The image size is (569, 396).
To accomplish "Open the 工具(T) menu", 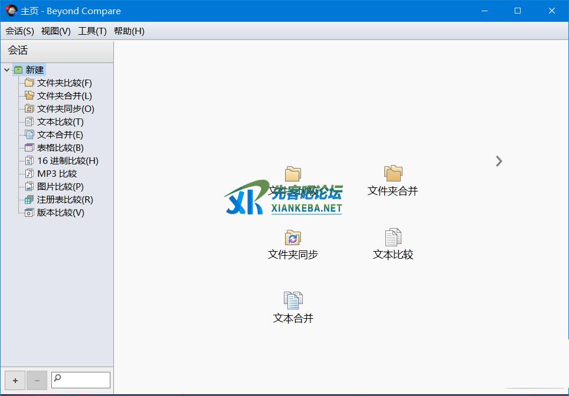I will point(92,31).
